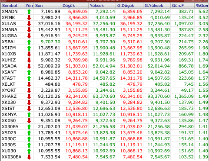The width and height of the screenshot is (209, 161).
Task: Click the green up arrow in XSBAL row
Action: pyautogui.click(x=29, y=42)
